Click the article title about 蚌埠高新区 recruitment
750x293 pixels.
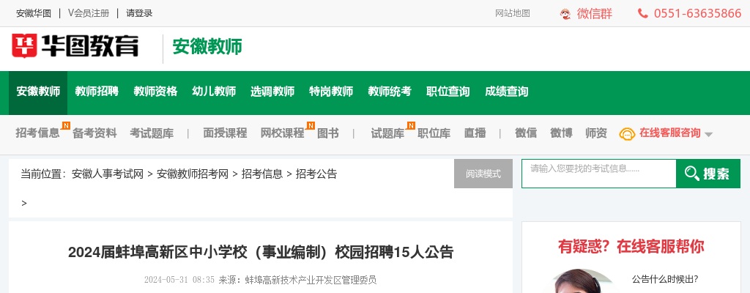coord(261,252)
